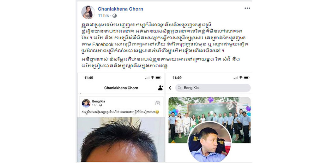The width and height of the screenshot is (314, 163).
Task: Click the globe privacy icon beside 11 hrs
Action: pyautogui.click(x=114, y=16)
